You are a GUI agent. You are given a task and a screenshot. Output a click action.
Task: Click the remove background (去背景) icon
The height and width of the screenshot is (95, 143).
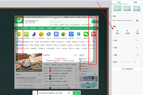(x=127, y=31)
